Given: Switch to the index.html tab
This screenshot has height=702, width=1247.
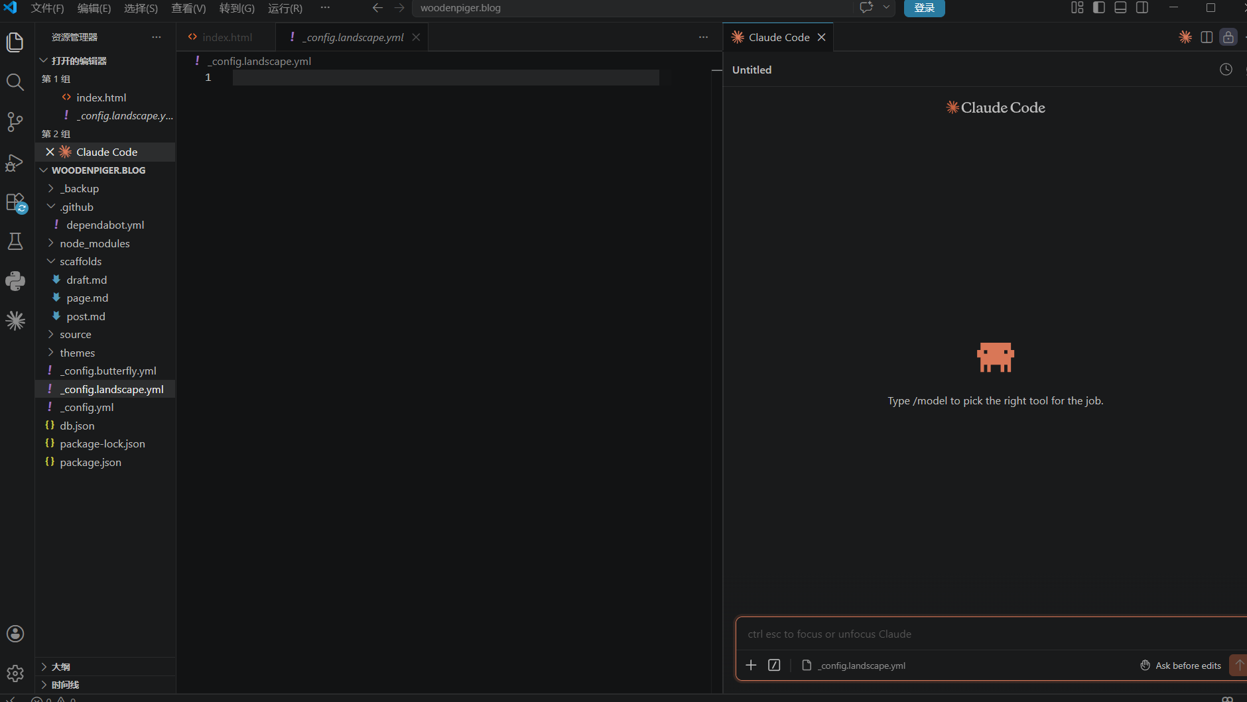Looking at the screenshot, I should [226, 38].
